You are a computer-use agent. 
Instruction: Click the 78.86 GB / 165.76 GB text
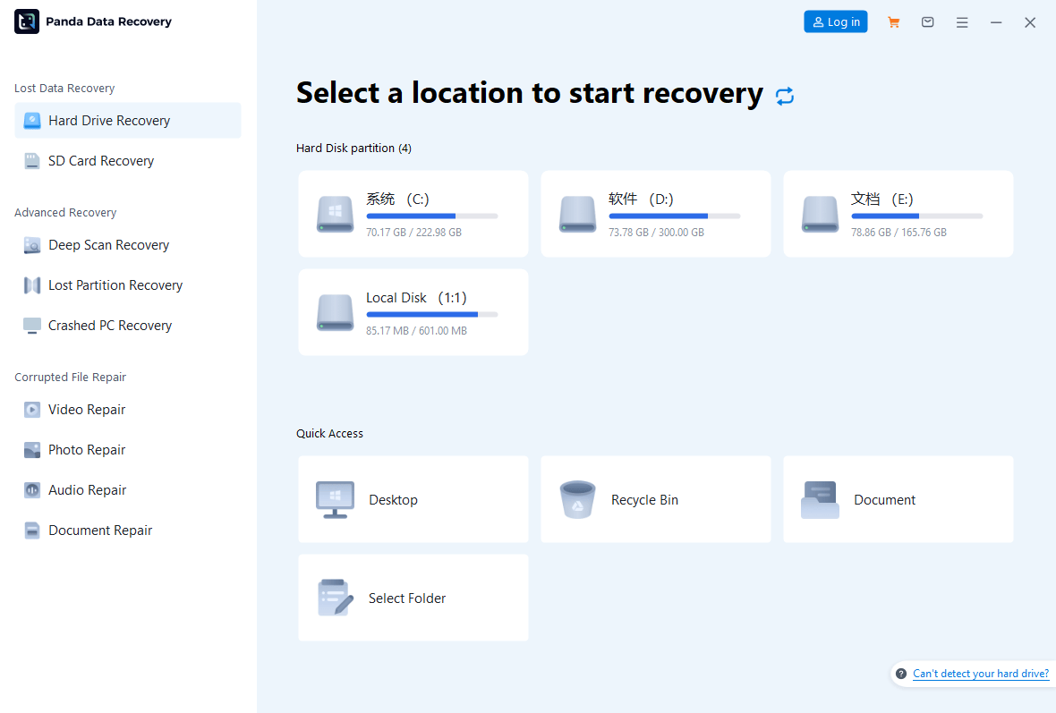click(x=898, y=233)
